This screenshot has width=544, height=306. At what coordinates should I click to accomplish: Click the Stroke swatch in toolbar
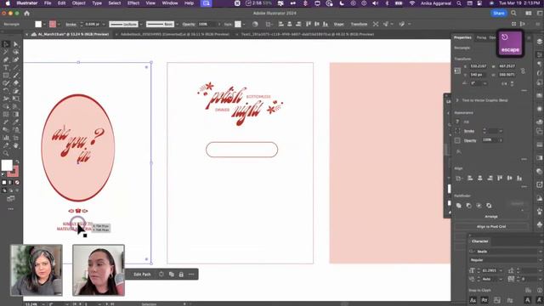(x=14, y=172)
